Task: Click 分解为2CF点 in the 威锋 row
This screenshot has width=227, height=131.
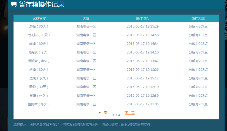Action: (x=198, y=44)
